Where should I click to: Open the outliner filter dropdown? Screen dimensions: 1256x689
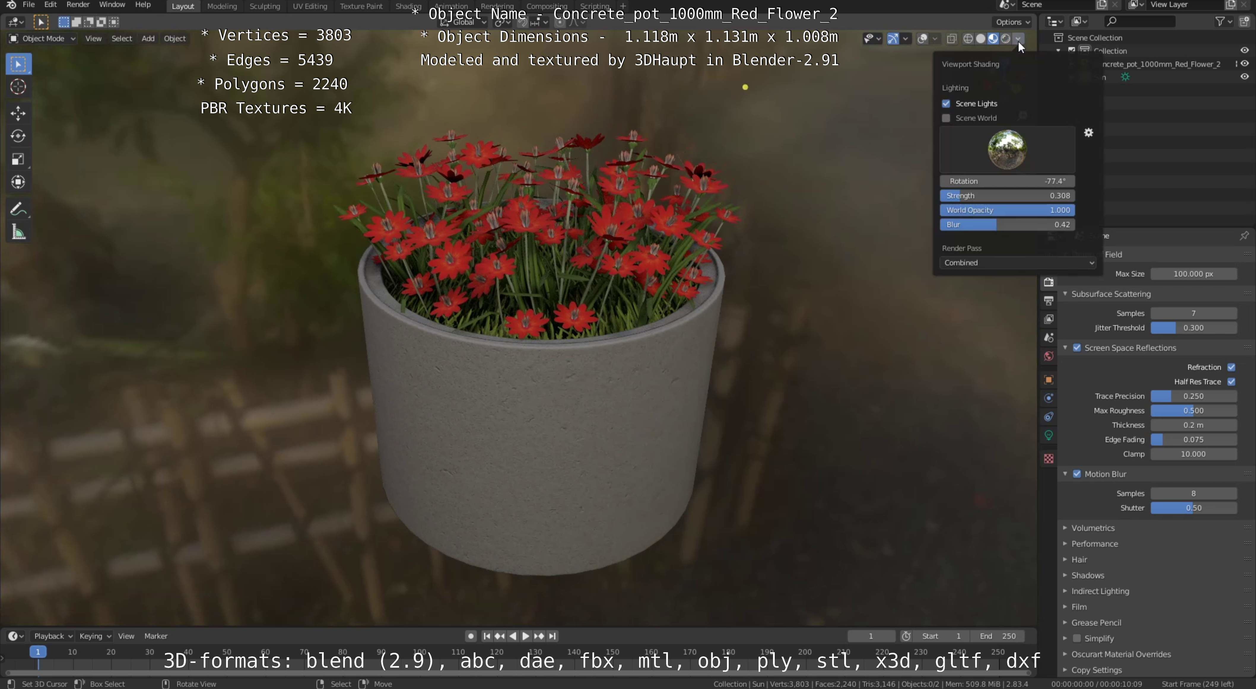coord(1223,21)
